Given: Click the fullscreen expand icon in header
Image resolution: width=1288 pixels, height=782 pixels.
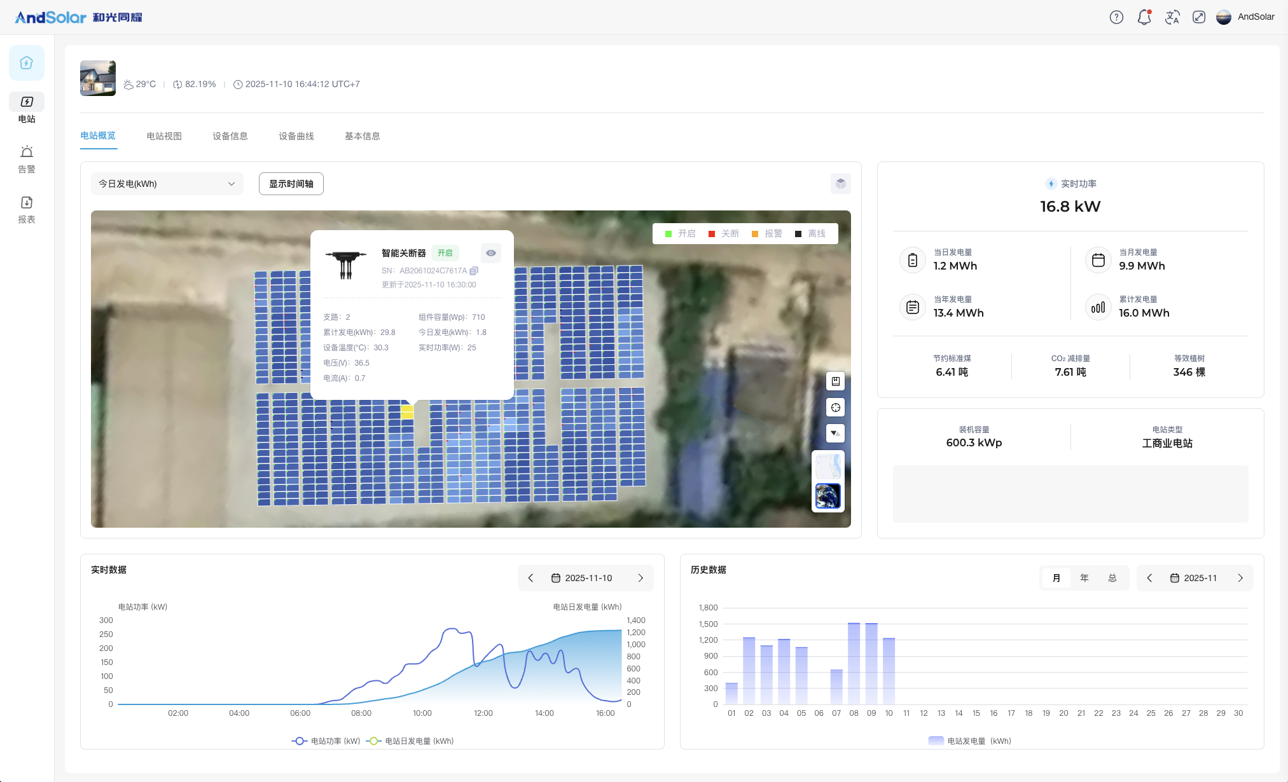Looking at the screenshot, I should coord(1199,17).
